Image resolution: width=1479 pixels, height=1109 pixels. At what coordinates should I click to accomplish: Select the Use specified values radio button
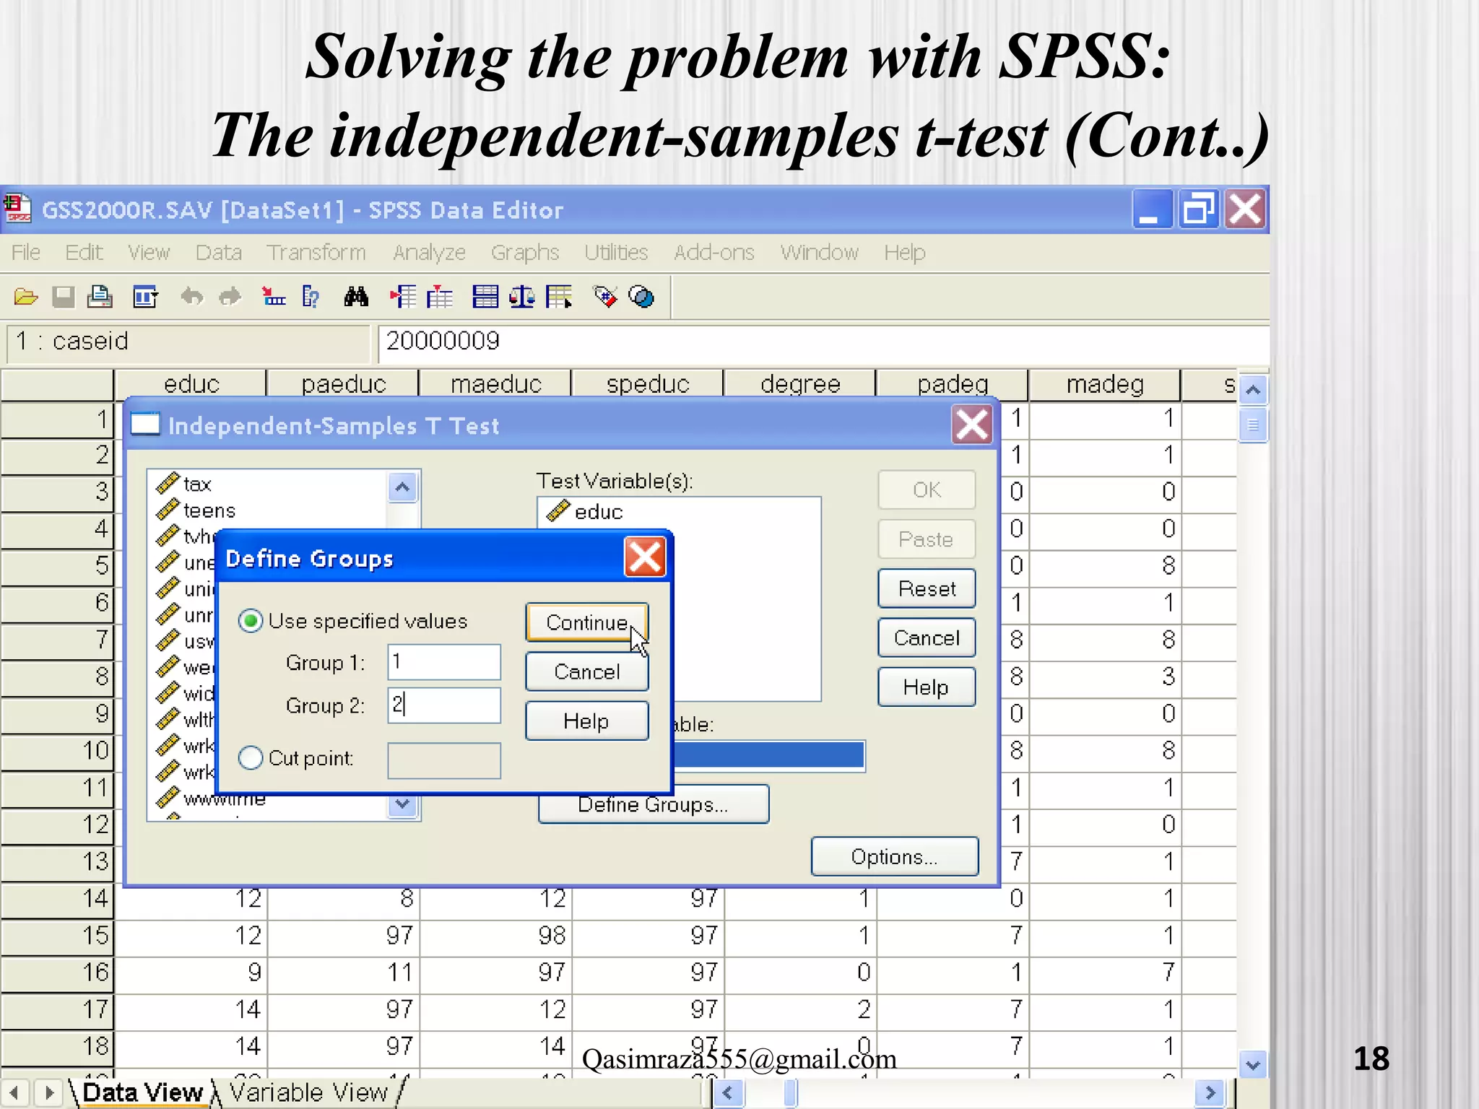click(251, 621)
